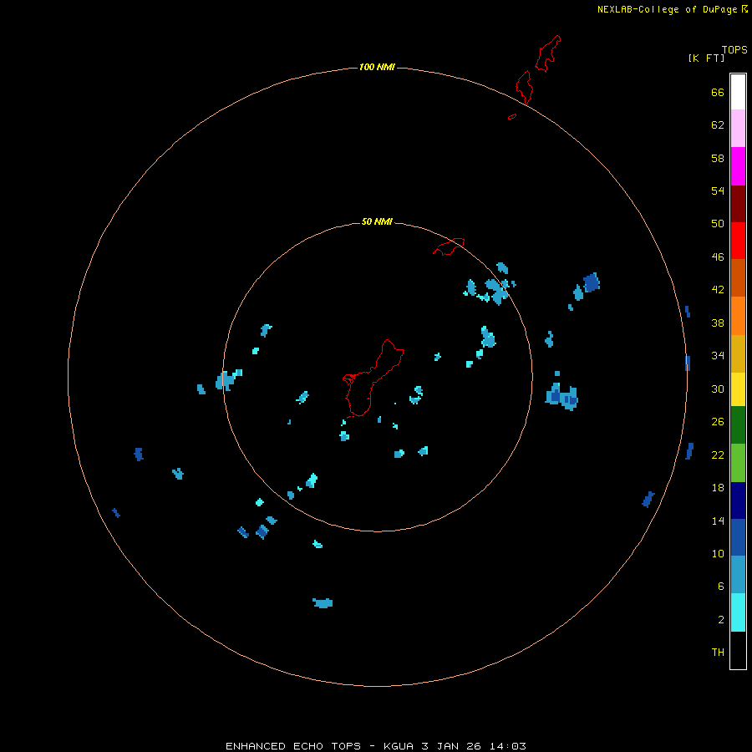752x752 pixels.
Task: Click the legend value 62
Action: [718, 125]
